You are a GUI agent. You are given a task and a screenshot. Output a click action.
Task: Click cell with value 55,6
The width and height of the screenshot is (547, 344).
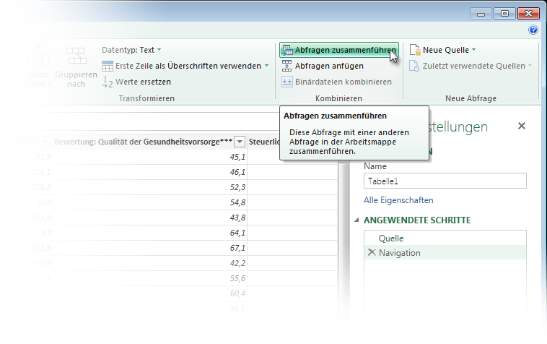149,278
